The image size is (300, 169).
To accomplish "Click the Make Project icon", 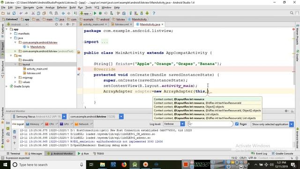I will coord(75,13).
